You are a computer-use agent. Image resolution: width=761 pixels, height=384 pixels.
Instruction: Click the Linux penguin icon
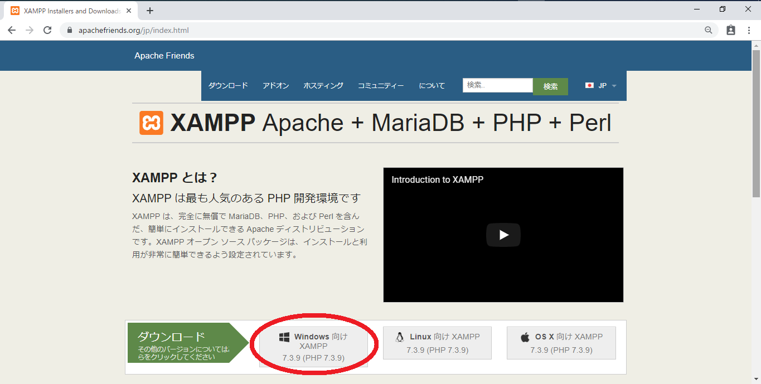(400, 337)
